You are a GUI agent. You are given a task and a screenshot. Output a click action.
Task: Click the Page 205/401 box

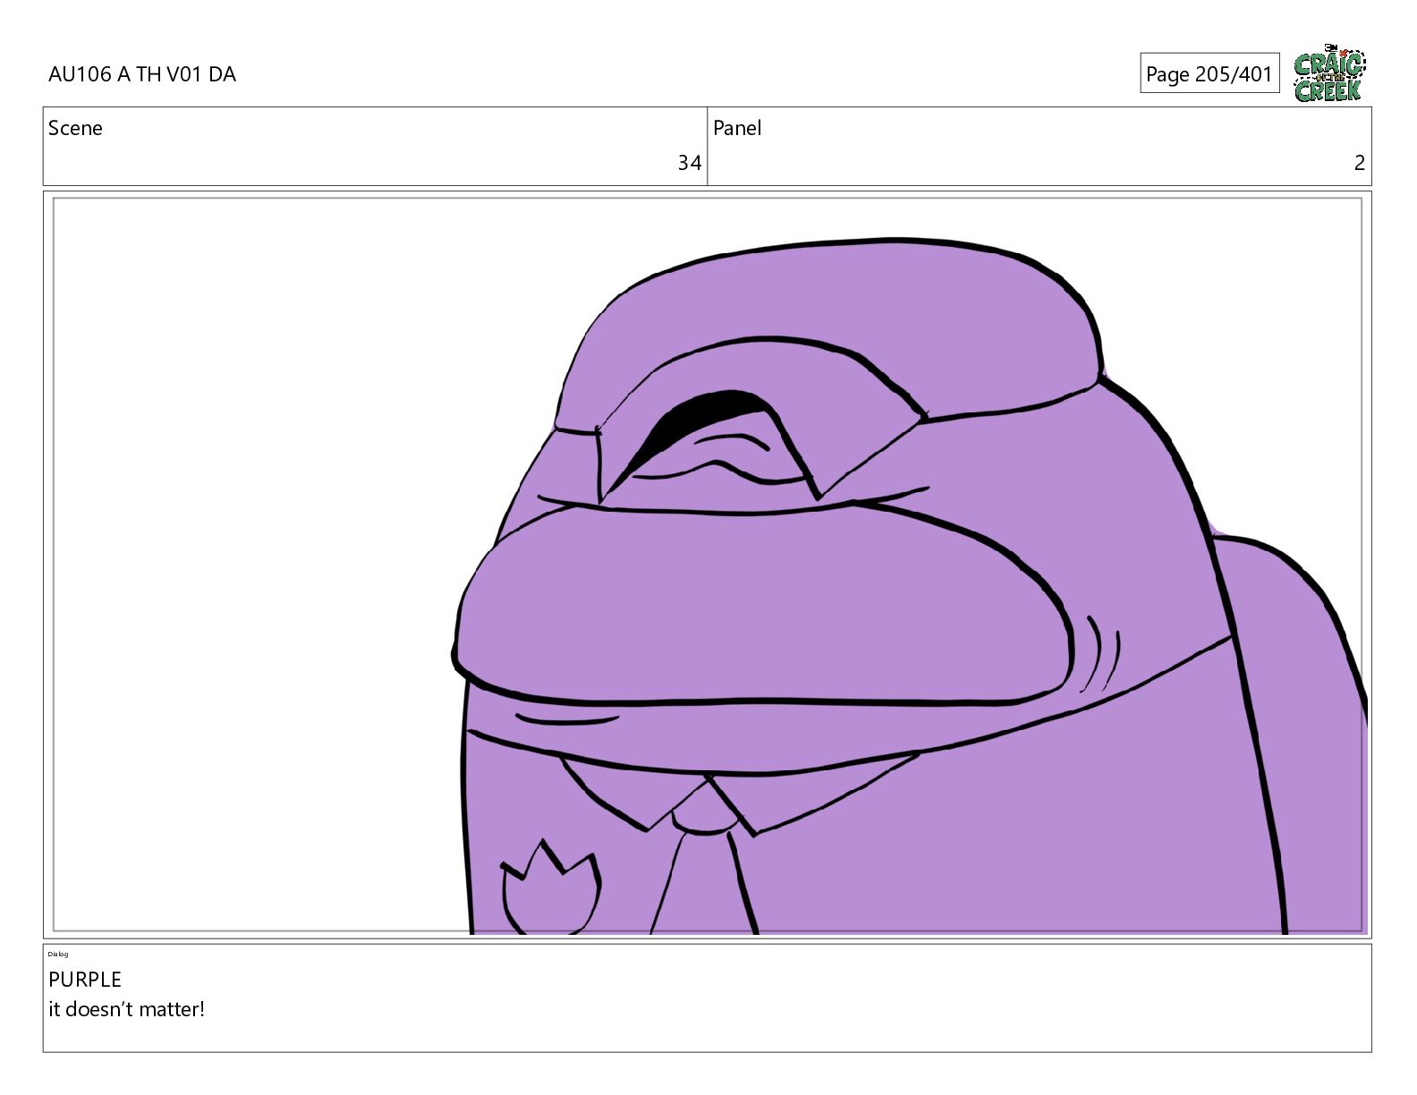click(x=1209, y=73)
